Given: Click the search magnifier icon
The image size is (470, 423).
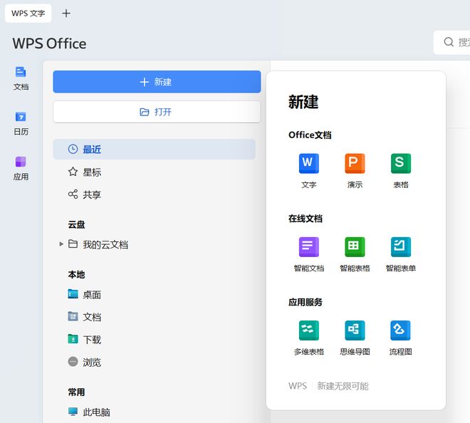Looking at the screenshot, I should click(449, 42).
